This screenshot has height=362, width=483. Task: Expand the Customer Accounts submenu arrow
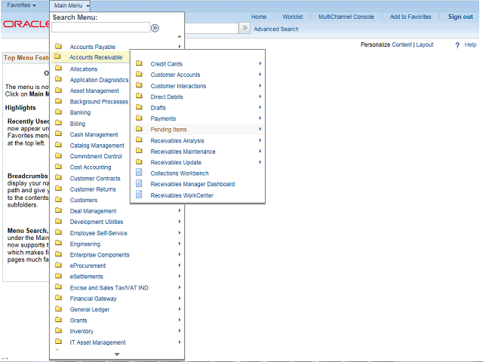pyautogui.click(x=260, y=75)
